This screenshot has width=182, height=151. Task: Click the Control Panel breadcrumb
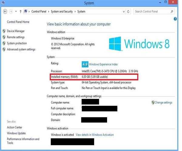[x=39, y=11]
